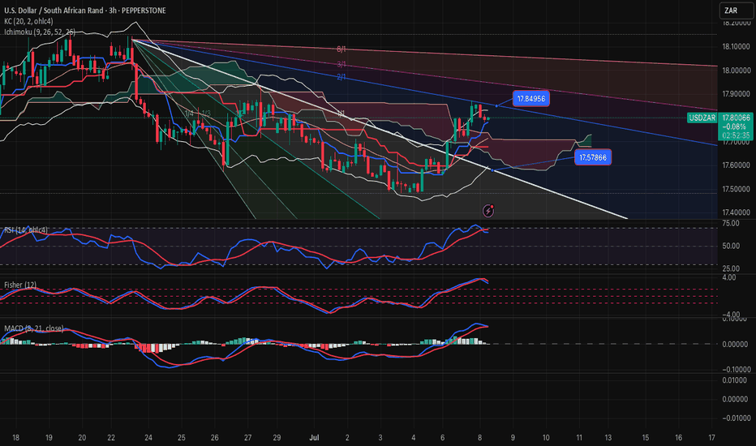
Task: Select the Fisher (12) indicator label
Action: (20, 285)
